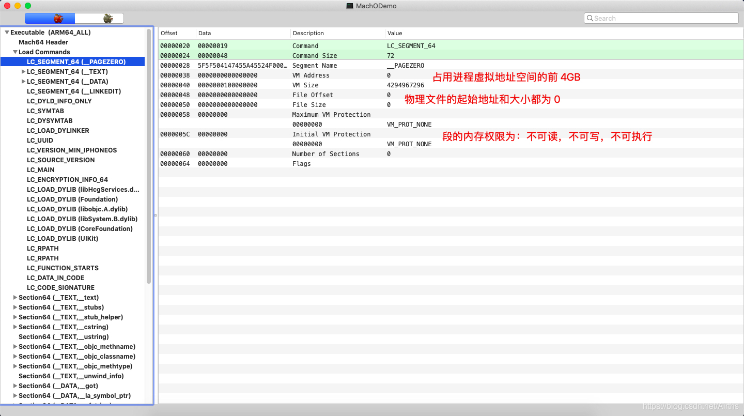Select the green rotten apple toggle
The width and height of the screenshot is (744, 416).
coord(100,19)
